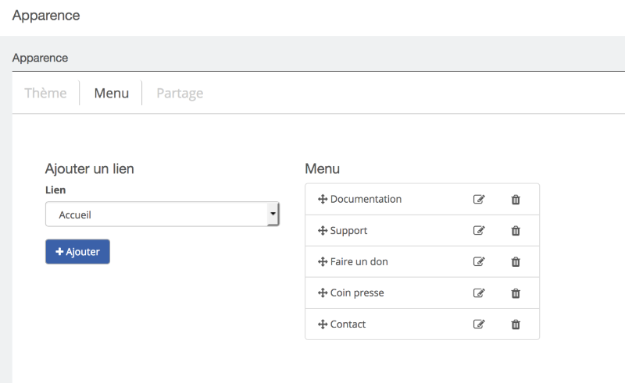This screenshot has width=625, height=383.
Task: Edit the Contact menu entry
Action: point(479,324)
